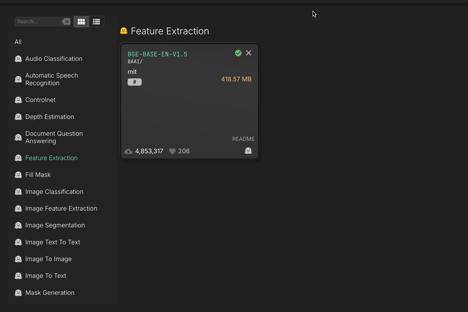Click the Feature Extraction emoji in the header
This screenshot has height=312, width=468.
click(x=123, y=31)
